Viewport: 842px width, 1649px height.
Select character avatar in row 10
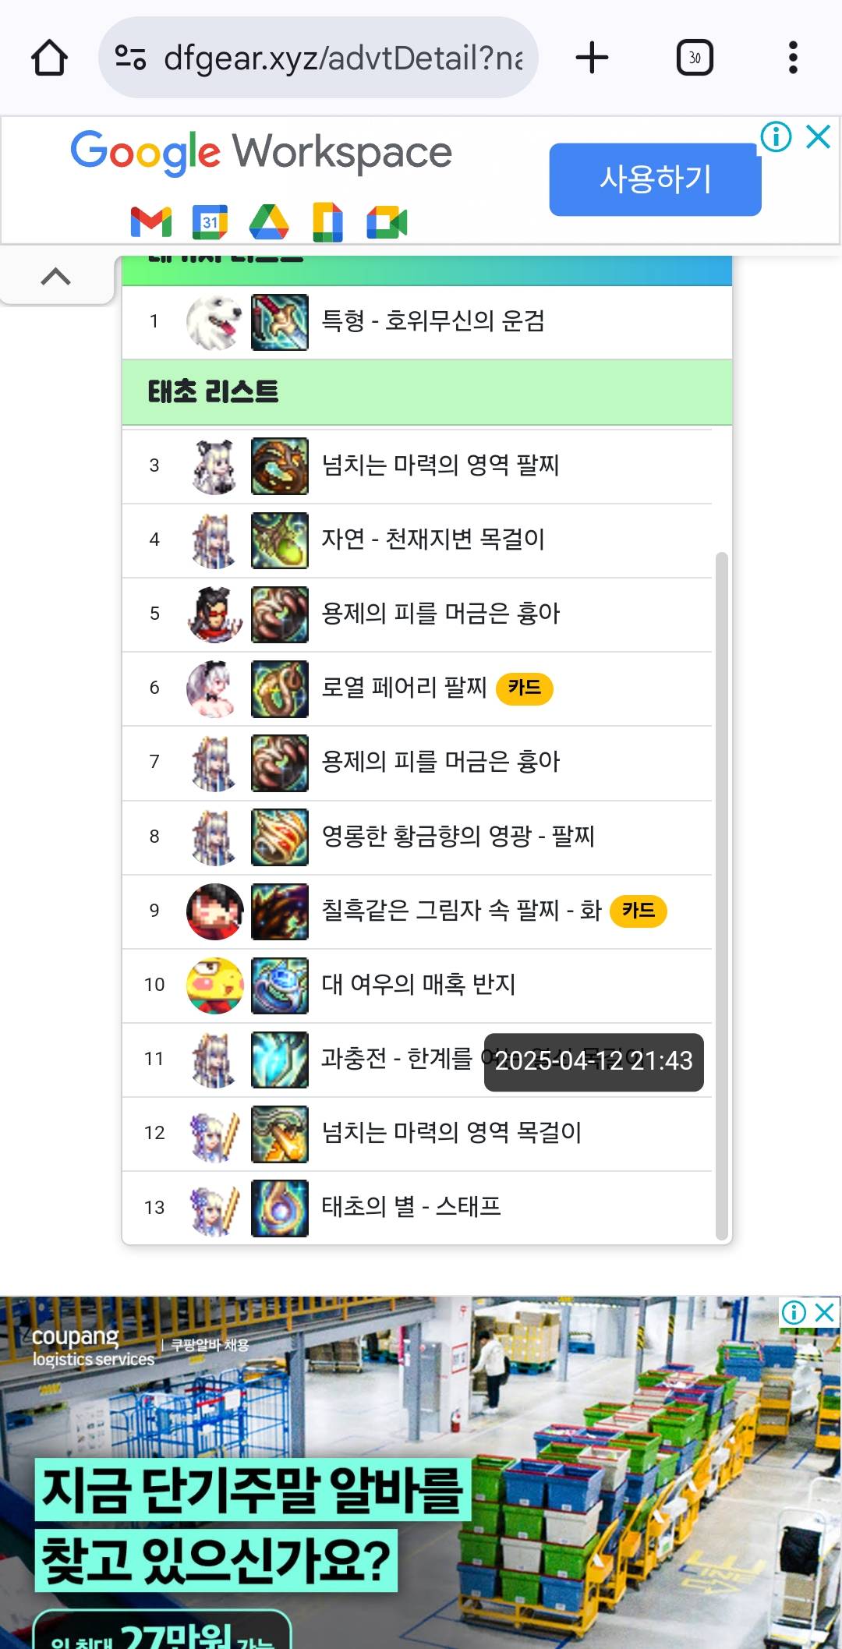pyautogui.click(x=214, y=986)
